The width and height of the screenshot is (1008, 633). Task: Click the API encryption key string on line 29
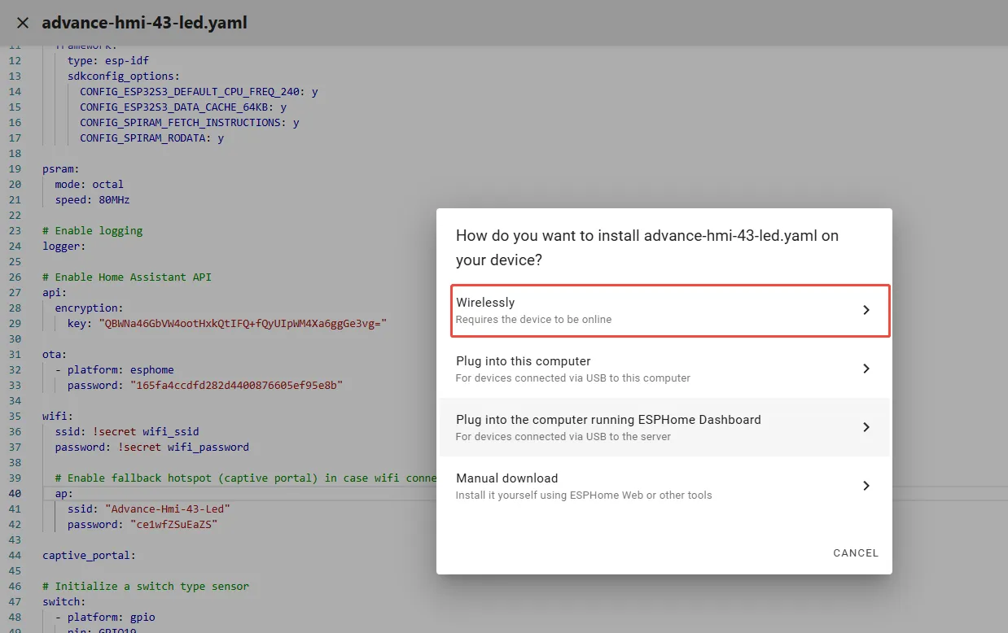tap(243, 324)
